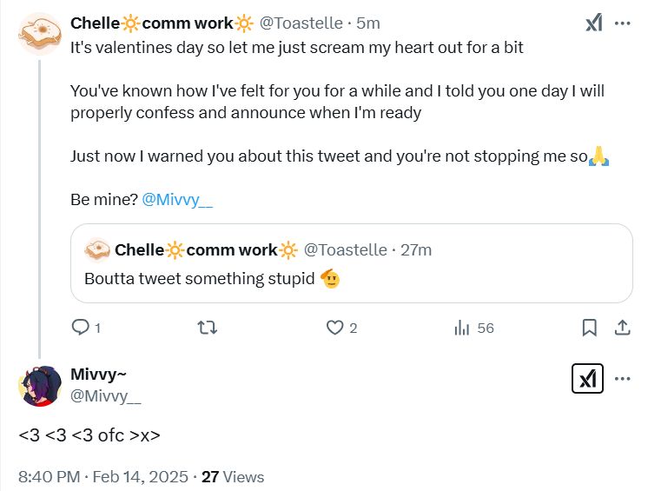Click the Grok icon on Toastelle's tweet

click(593, 23)
